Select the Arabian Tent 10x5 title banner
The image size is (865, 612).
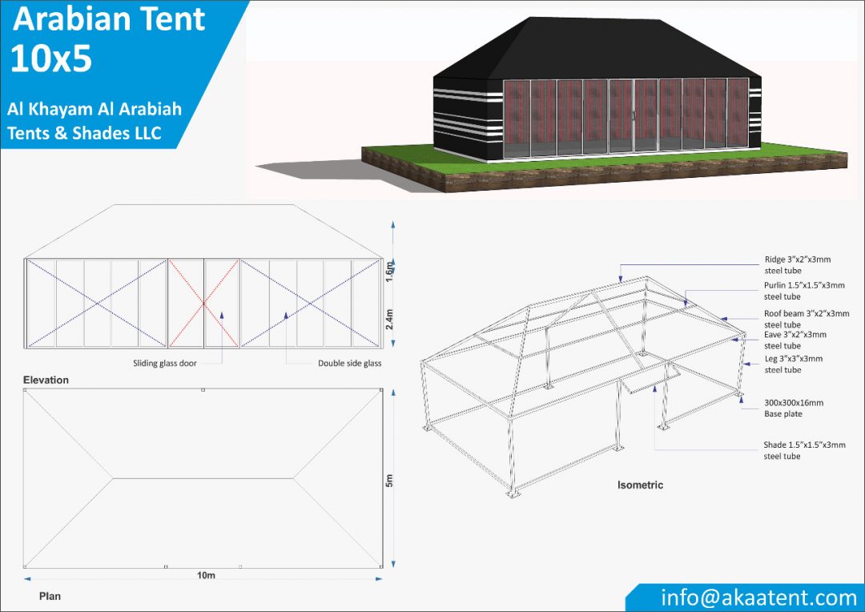[108, 37]
